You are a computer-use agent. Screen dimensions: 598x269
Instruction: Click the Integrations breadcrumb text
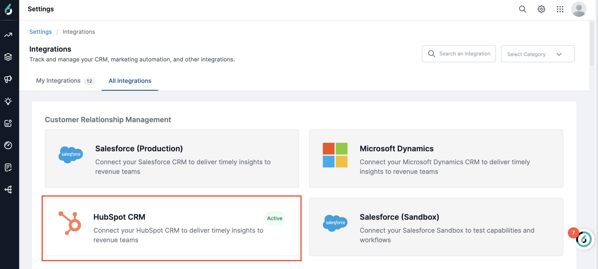[79, 32]
